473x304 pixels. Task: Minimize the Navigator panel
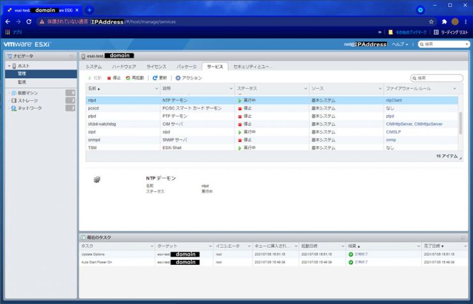point(72,56)
